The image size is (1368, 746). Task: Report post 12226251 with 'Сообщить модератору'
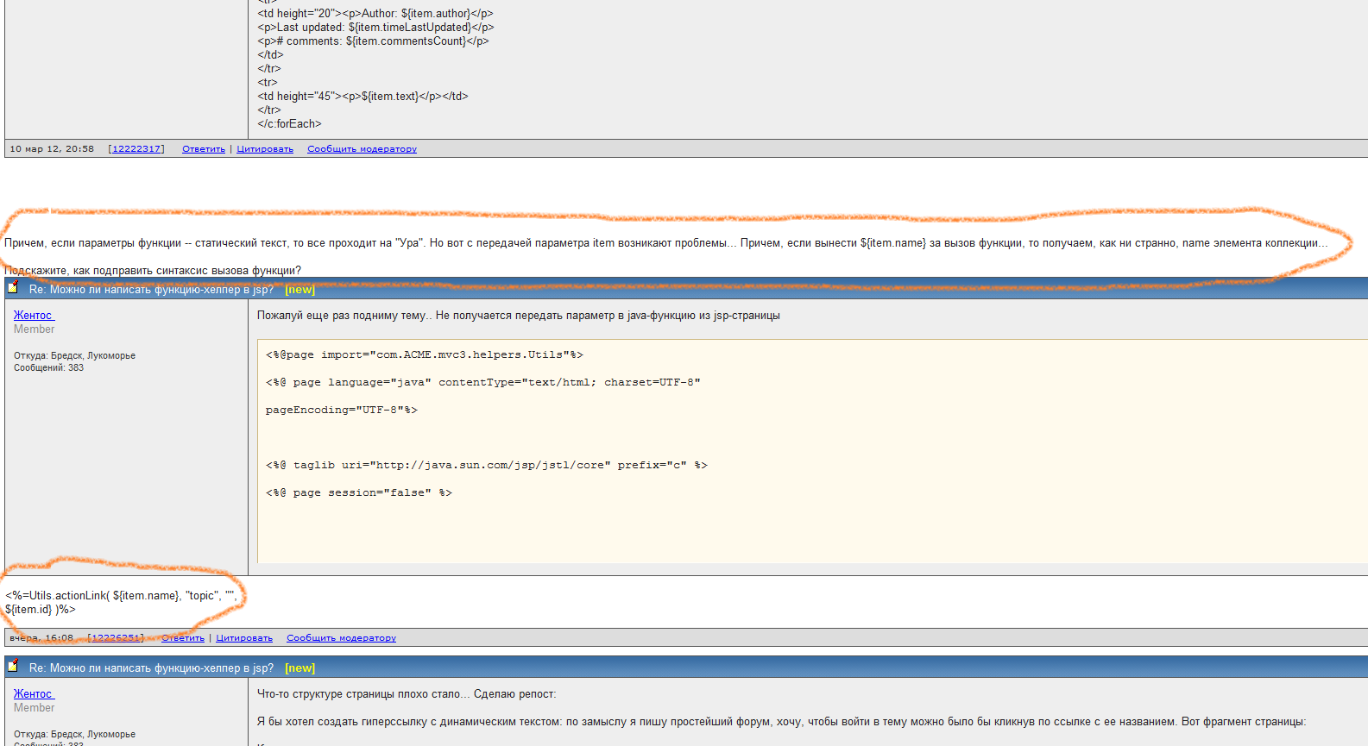pyautogui.click(x=341, y=638)
